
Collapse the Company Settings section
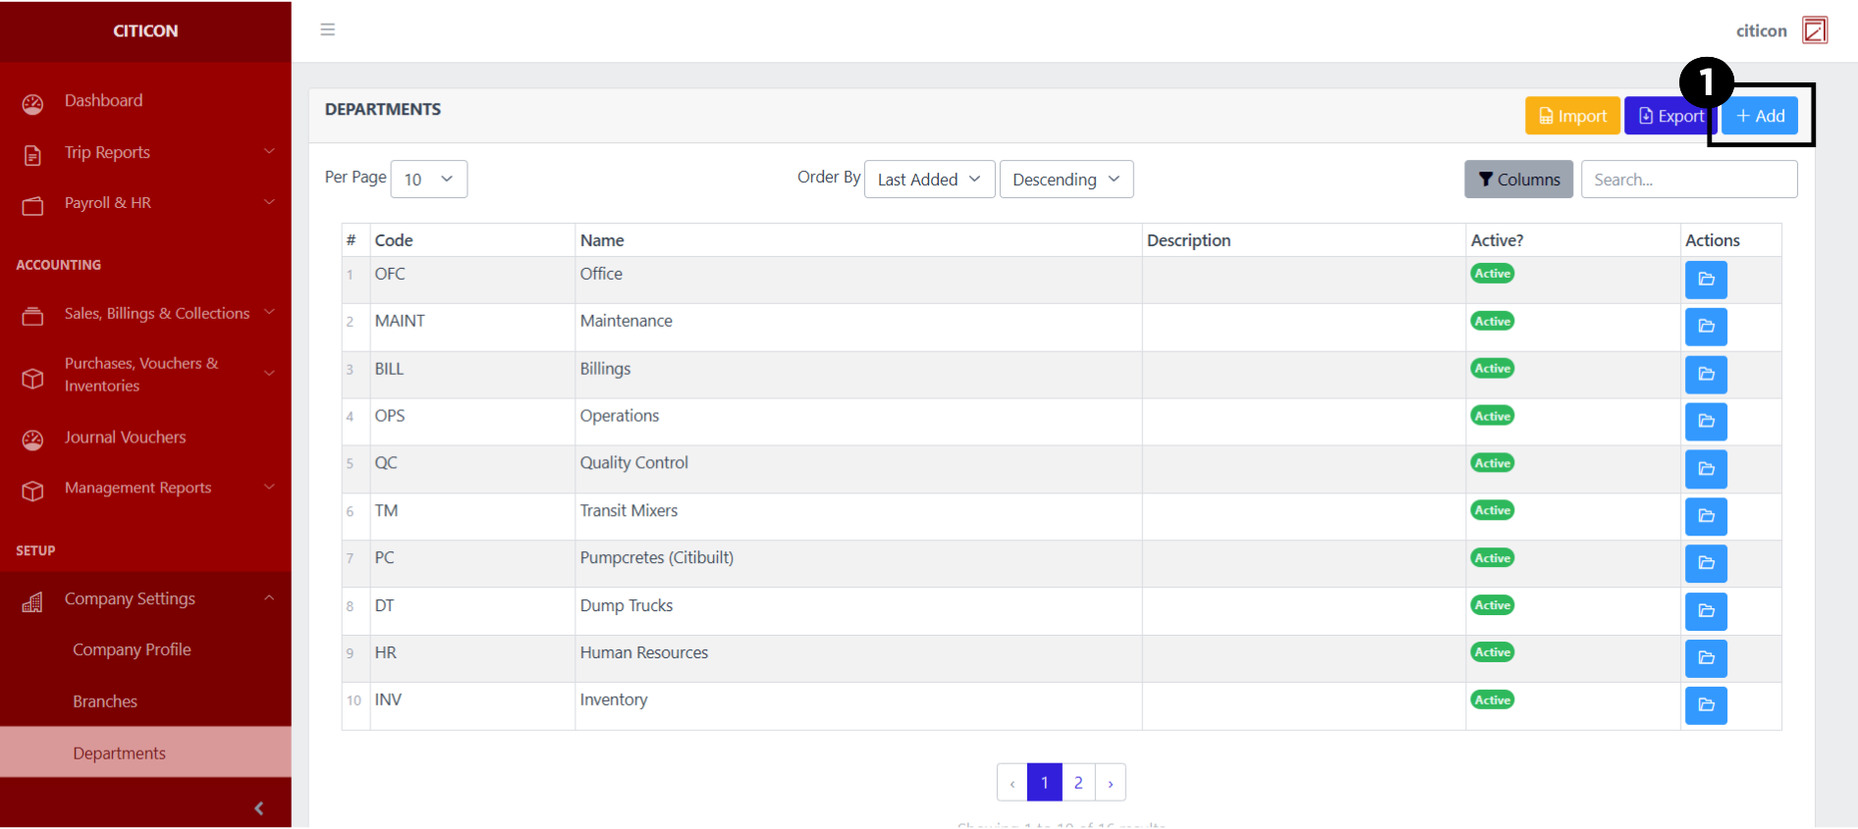point(145,599)
